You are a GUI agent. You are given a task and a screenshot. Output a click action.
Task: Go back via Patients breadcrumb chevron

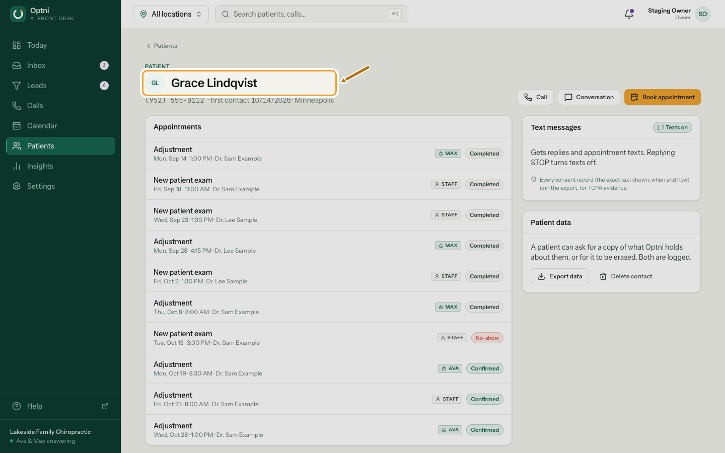(x=149, y=46)
